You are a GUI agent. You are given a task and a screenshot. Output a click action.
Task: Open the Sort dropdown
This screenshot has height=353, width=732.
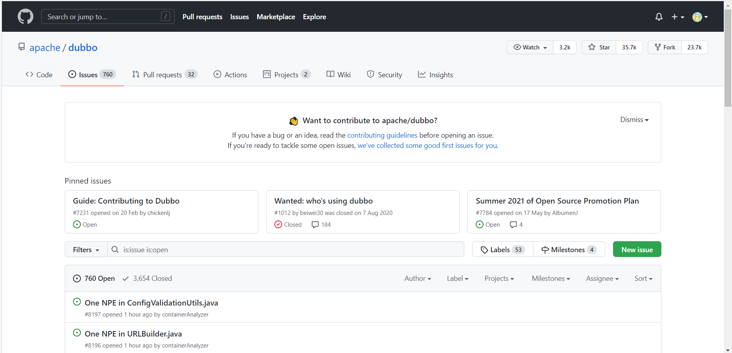[x=644, y=278]
